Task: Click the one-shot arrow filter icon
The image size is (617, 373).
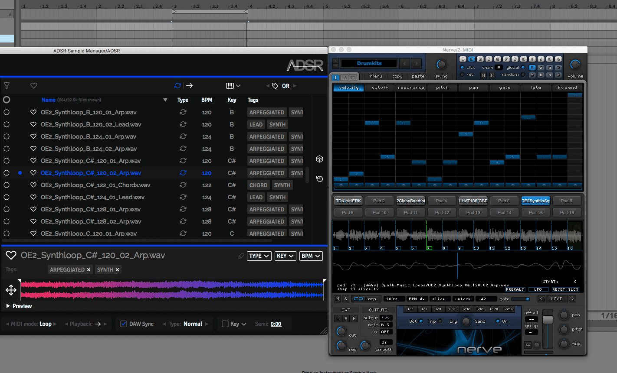Action: pyautogui.click(x=189, y=86)
